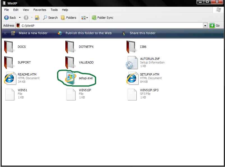Image resolution: width=225 pixels, height=167 pixels.
Task: Click the greyed Forward arrow button
Action: pyautogui.click(x=26, y=18)
